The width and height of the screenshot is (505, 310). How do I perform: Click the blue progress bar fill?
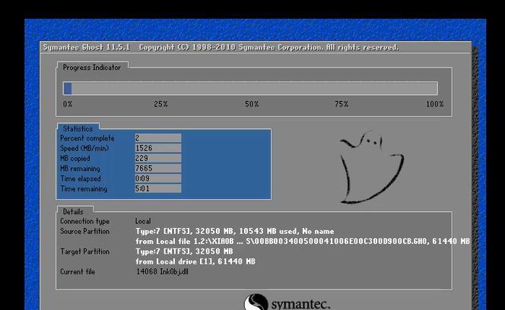point(68,88)
